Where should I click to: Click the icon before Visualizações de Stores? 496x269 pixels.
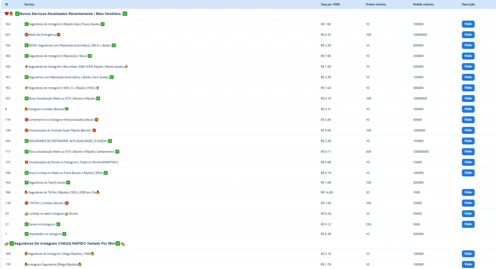[26, 162]
